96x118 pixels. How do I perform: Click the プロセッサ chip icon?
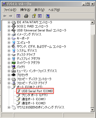(x=14, y=75)
